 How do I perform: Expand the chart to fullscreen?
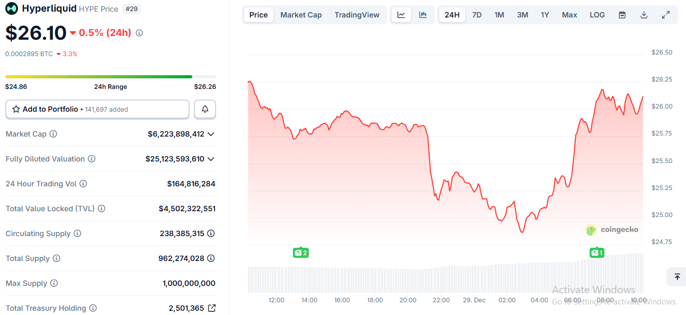[666, 14]
